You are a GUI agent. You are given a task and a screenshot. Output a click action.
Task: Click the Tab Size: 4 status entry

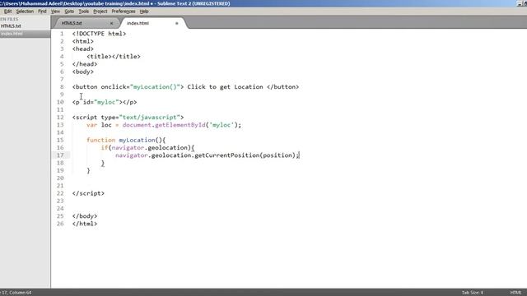tap(472, 293)
